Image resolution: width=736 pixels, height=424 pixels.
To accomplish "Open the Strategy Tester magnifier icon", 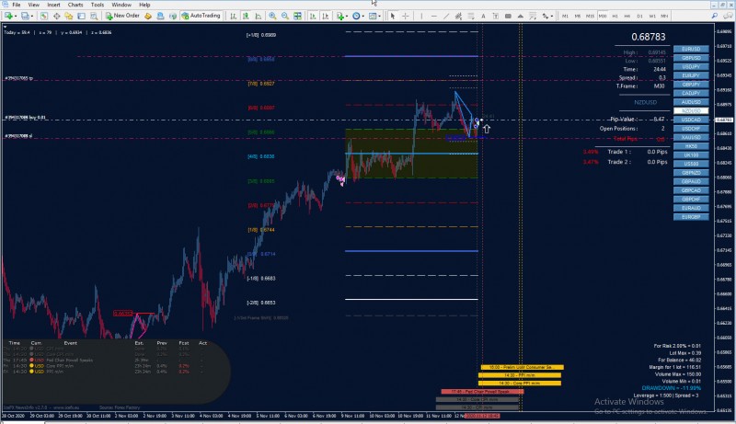I will [x=94, y=16].
